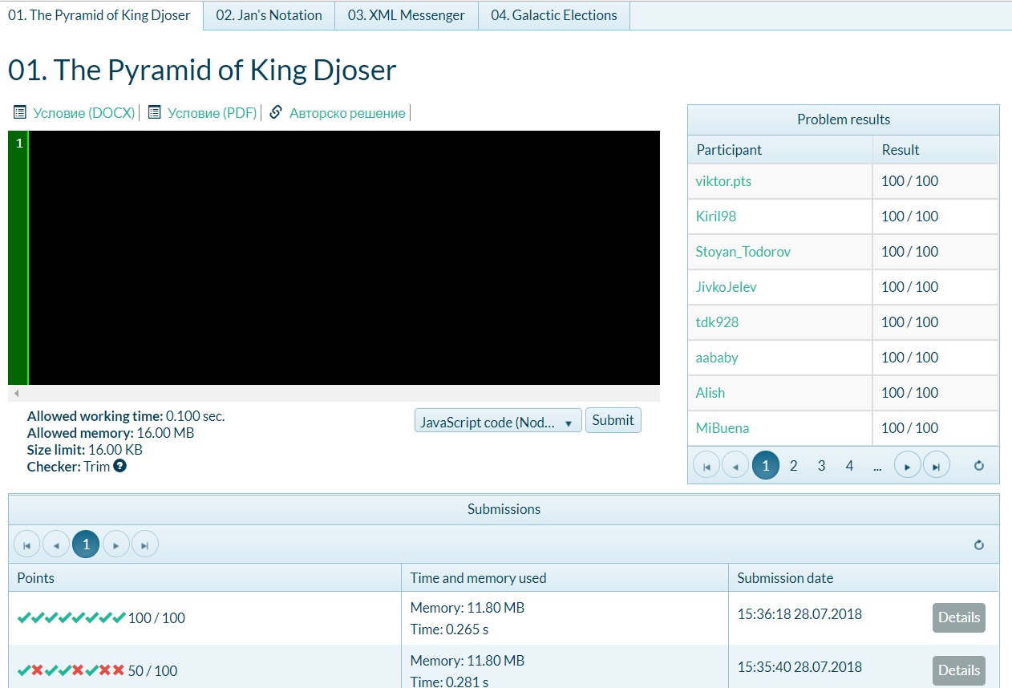The image size is (1012, 688).
Task: Click the code editor horizontal scrollbar
Action: (x=334, y=394)
